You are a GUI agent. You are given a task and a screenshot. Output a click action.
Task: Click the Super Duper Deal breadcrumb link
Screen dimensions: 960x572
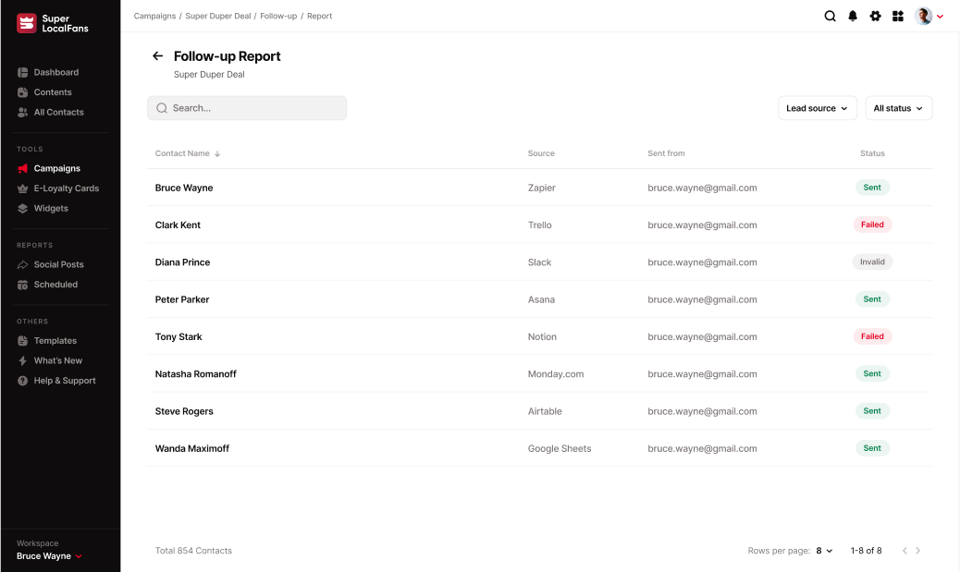click(x=217, y=16)
